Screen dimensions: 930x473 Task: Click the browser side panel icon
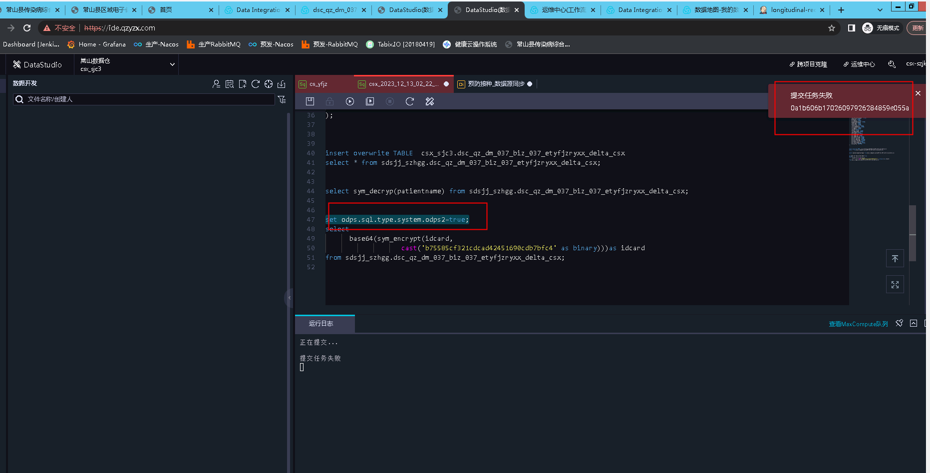coord(852,28)
